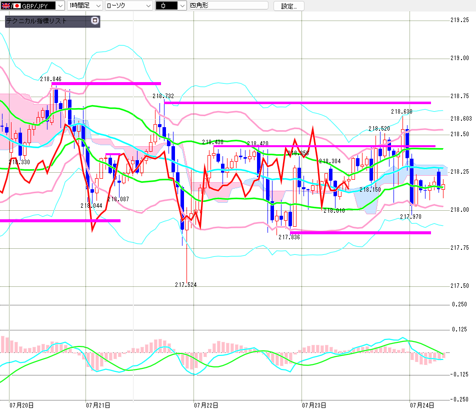This screenshot has width=476, height=410.
Task: Click the 07月24日 date marker on the time axis
Action: (x=422, y=405)
